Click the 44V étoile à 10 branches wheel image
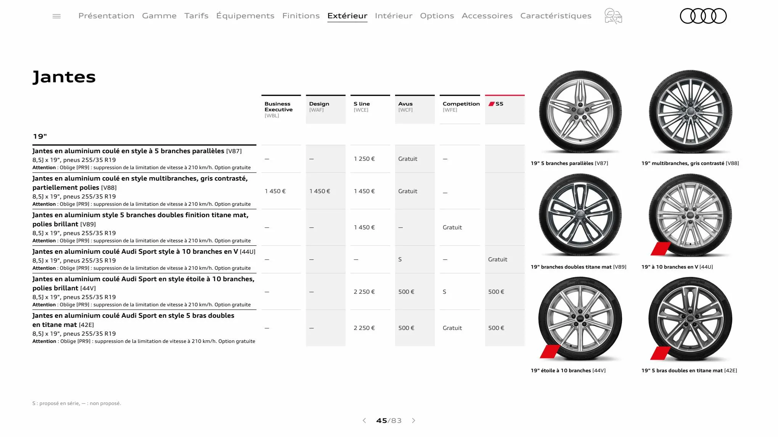The width and height of the screenshot is (778, 437). pos(580,319)
